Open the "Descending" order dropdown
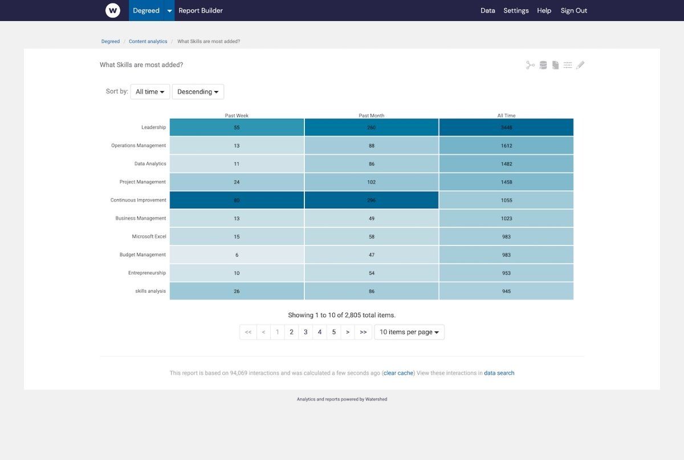Image resolution: width=684 pixels, height=460 pixels. point(198,92)
